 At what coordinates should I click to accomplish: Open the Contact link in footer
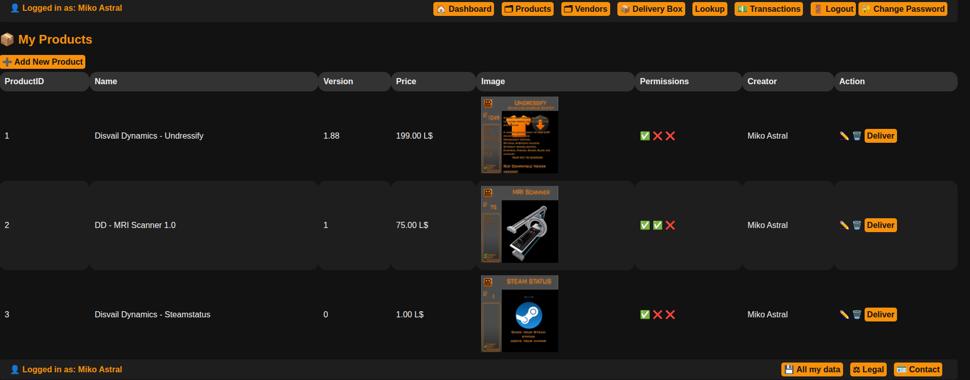pyautogui.click(x=918, y=370)
